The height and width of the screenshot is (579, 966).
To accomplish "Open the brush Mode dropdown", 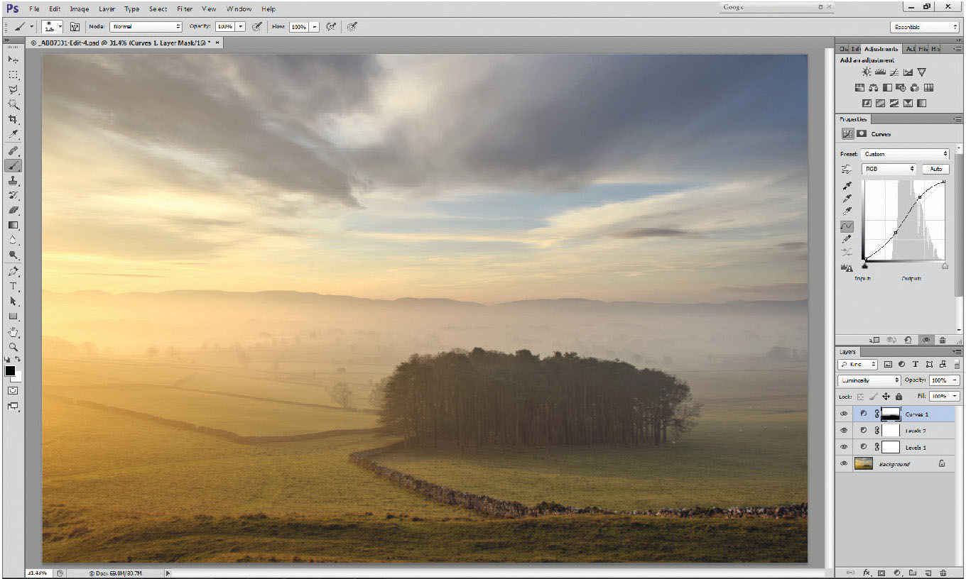I will coord(146,26).
